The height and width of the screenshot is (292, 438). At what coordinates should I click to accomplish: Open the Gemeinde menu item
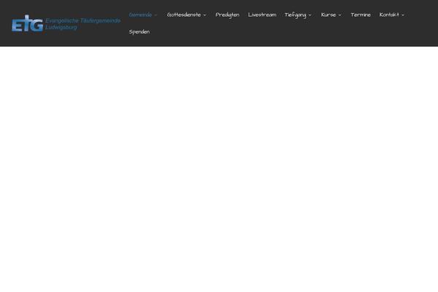[140, 15]
